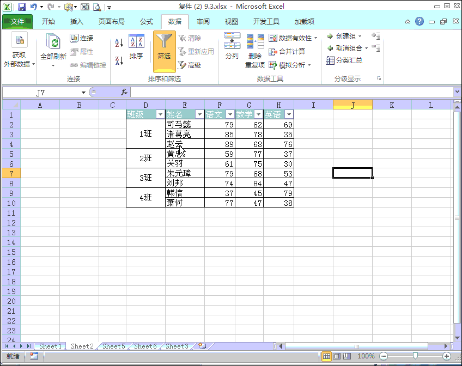Click Consolidate (合并计算) icon
The width and height of the screenshot is (462, 366).
[x=273, y=52]
